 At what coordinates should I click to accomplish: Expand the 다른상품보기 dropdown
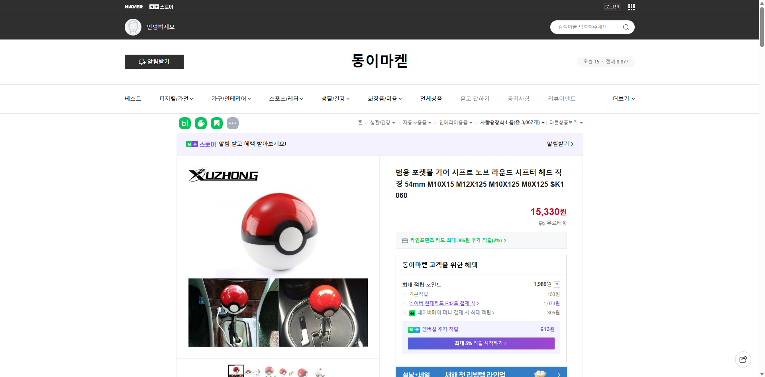[566, 122]
